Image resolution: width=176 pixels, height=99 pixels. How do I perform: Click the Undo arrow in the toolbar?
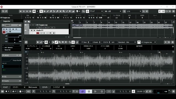click(3, 11)
